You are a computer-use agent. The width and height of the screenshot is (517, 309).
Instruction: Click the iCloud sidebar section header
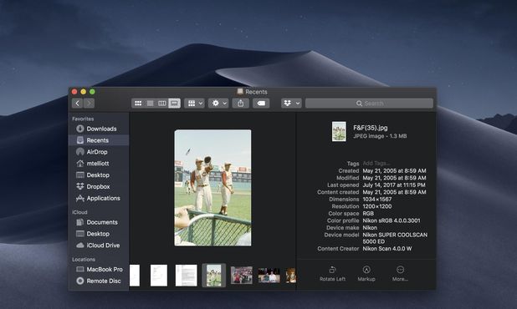click(79, 212)
